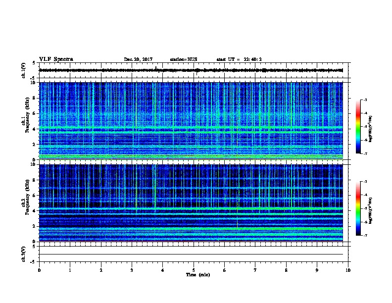The height and width of the screenshot is (303, 392).
Task: Click the "Time (min)" x-axis label
Action: point(198,275)
